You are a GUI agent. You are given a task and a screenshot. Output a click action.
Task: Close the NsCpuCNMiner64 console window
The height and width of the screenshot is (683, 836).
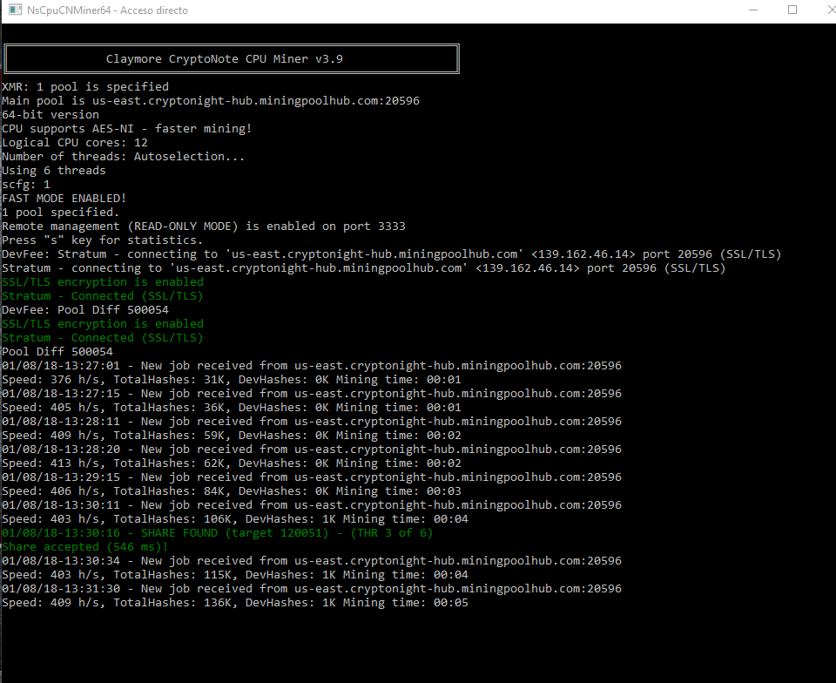point(831,10)
